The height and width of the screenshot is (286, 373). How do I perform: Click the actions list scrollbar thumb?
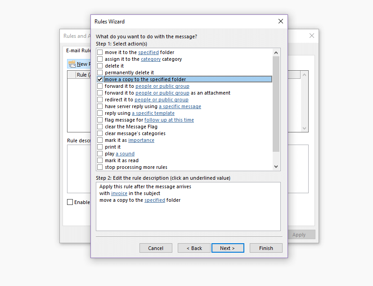pos(276,104)
